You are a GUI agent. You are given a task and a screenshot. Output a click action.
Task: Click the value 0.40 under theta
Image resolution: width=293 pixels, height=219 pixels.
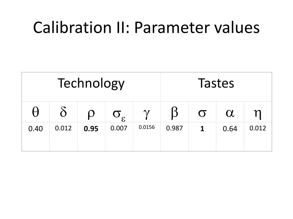(35, 129)
